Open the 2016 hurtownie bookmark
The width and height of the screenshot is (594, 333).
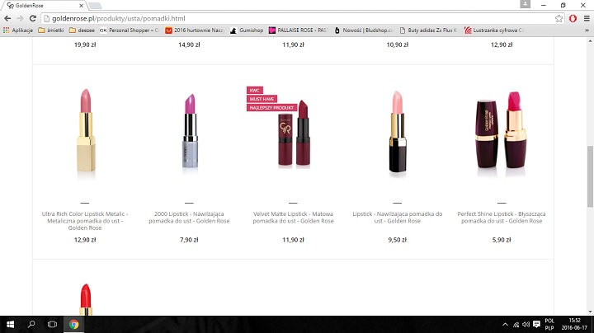click(x=195, y=30)
